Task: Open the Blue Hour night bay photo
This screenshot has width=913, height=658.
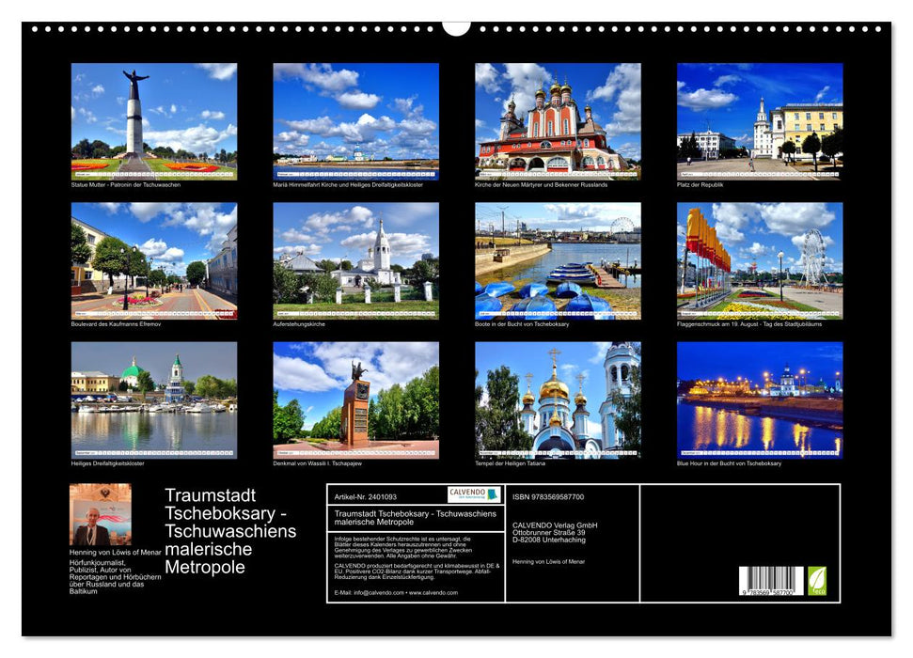Action: click(x=760, y=400)
